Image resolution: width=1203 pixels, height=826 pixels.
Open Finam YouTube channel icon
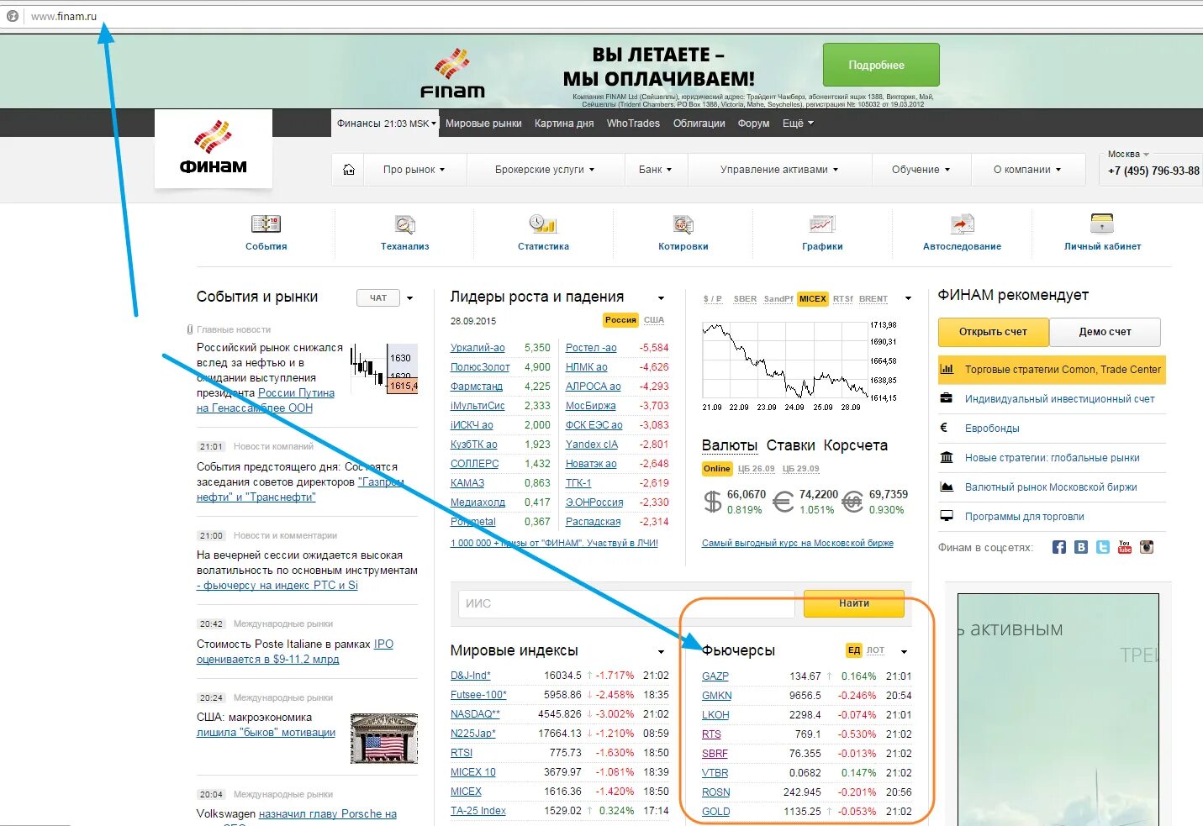coord(1125,547)
